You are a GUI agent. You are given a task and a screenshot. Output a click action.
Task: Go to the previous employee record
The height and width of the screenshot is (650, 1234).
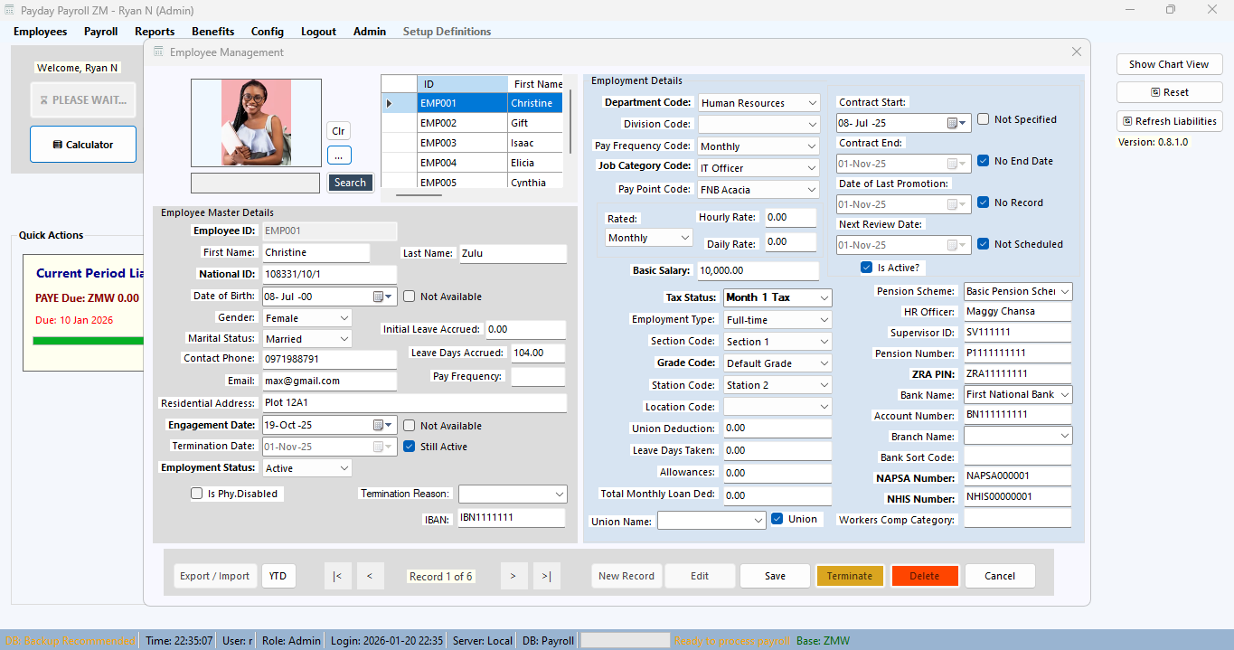[370, 576]
